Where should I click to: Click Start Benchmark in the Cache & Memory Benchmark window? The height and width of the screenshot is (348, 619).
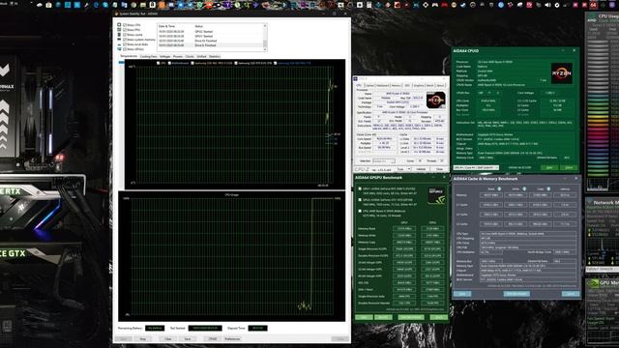pyautogui.click(x=516, y=294)
